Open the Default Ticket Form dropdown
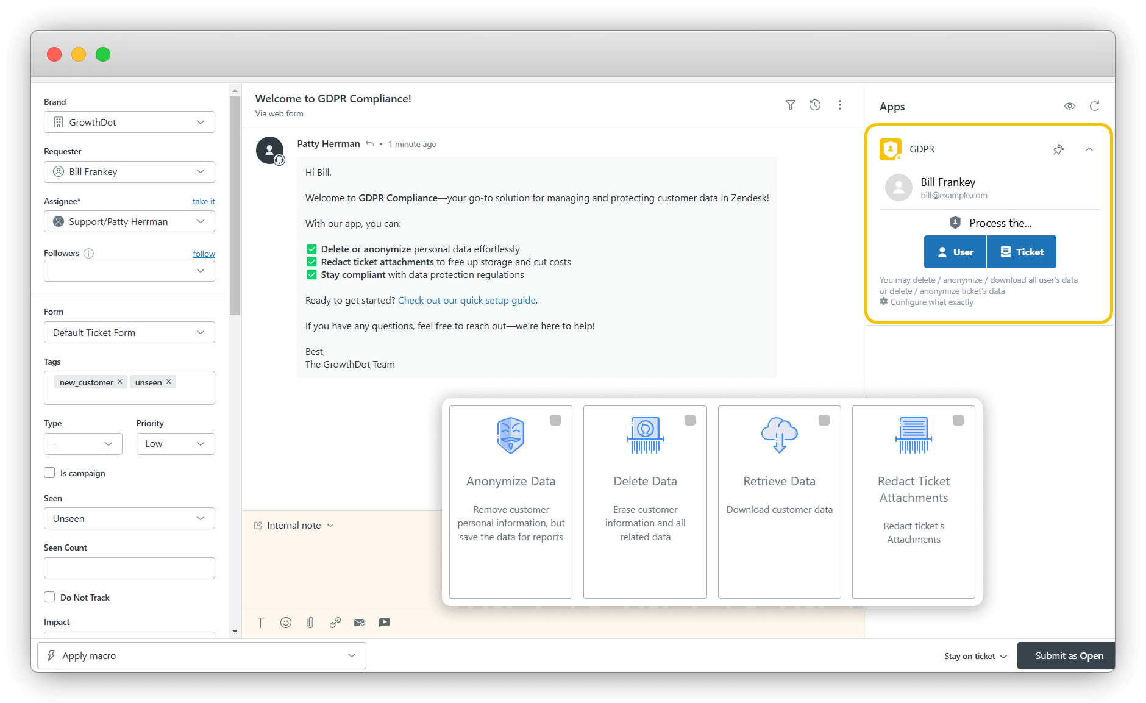Viewport: 1146px width, 703px height. [x=129, y=332]
